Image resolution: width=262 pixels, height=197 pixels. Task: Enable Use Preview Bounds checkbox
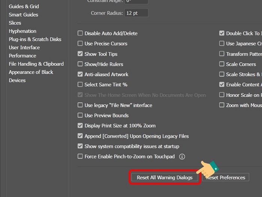(80, 116)
